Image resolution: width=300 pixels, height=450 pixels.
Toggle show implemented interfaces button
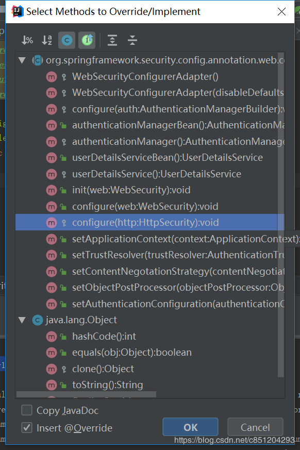click(87, 40)
